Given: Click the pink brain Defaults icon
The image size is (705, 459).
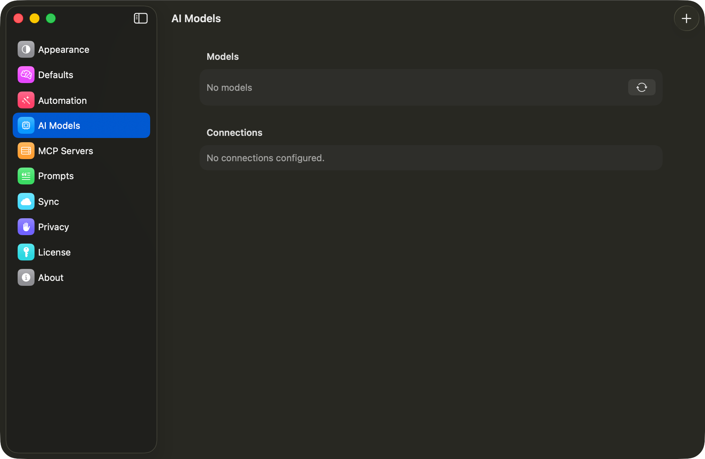Looking at the screenshot, I should coord(26,75).
